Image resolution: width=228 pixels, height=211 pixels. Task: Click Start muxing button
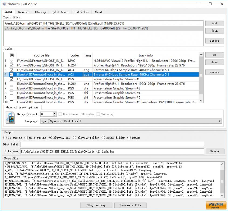pos(96,205)
